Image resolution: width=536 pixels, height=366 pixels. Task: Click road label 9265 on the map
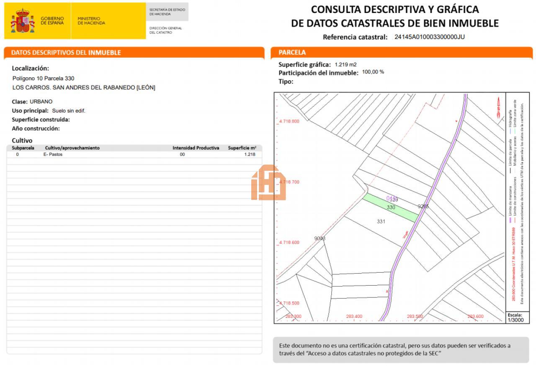click(x=423, y=206)
